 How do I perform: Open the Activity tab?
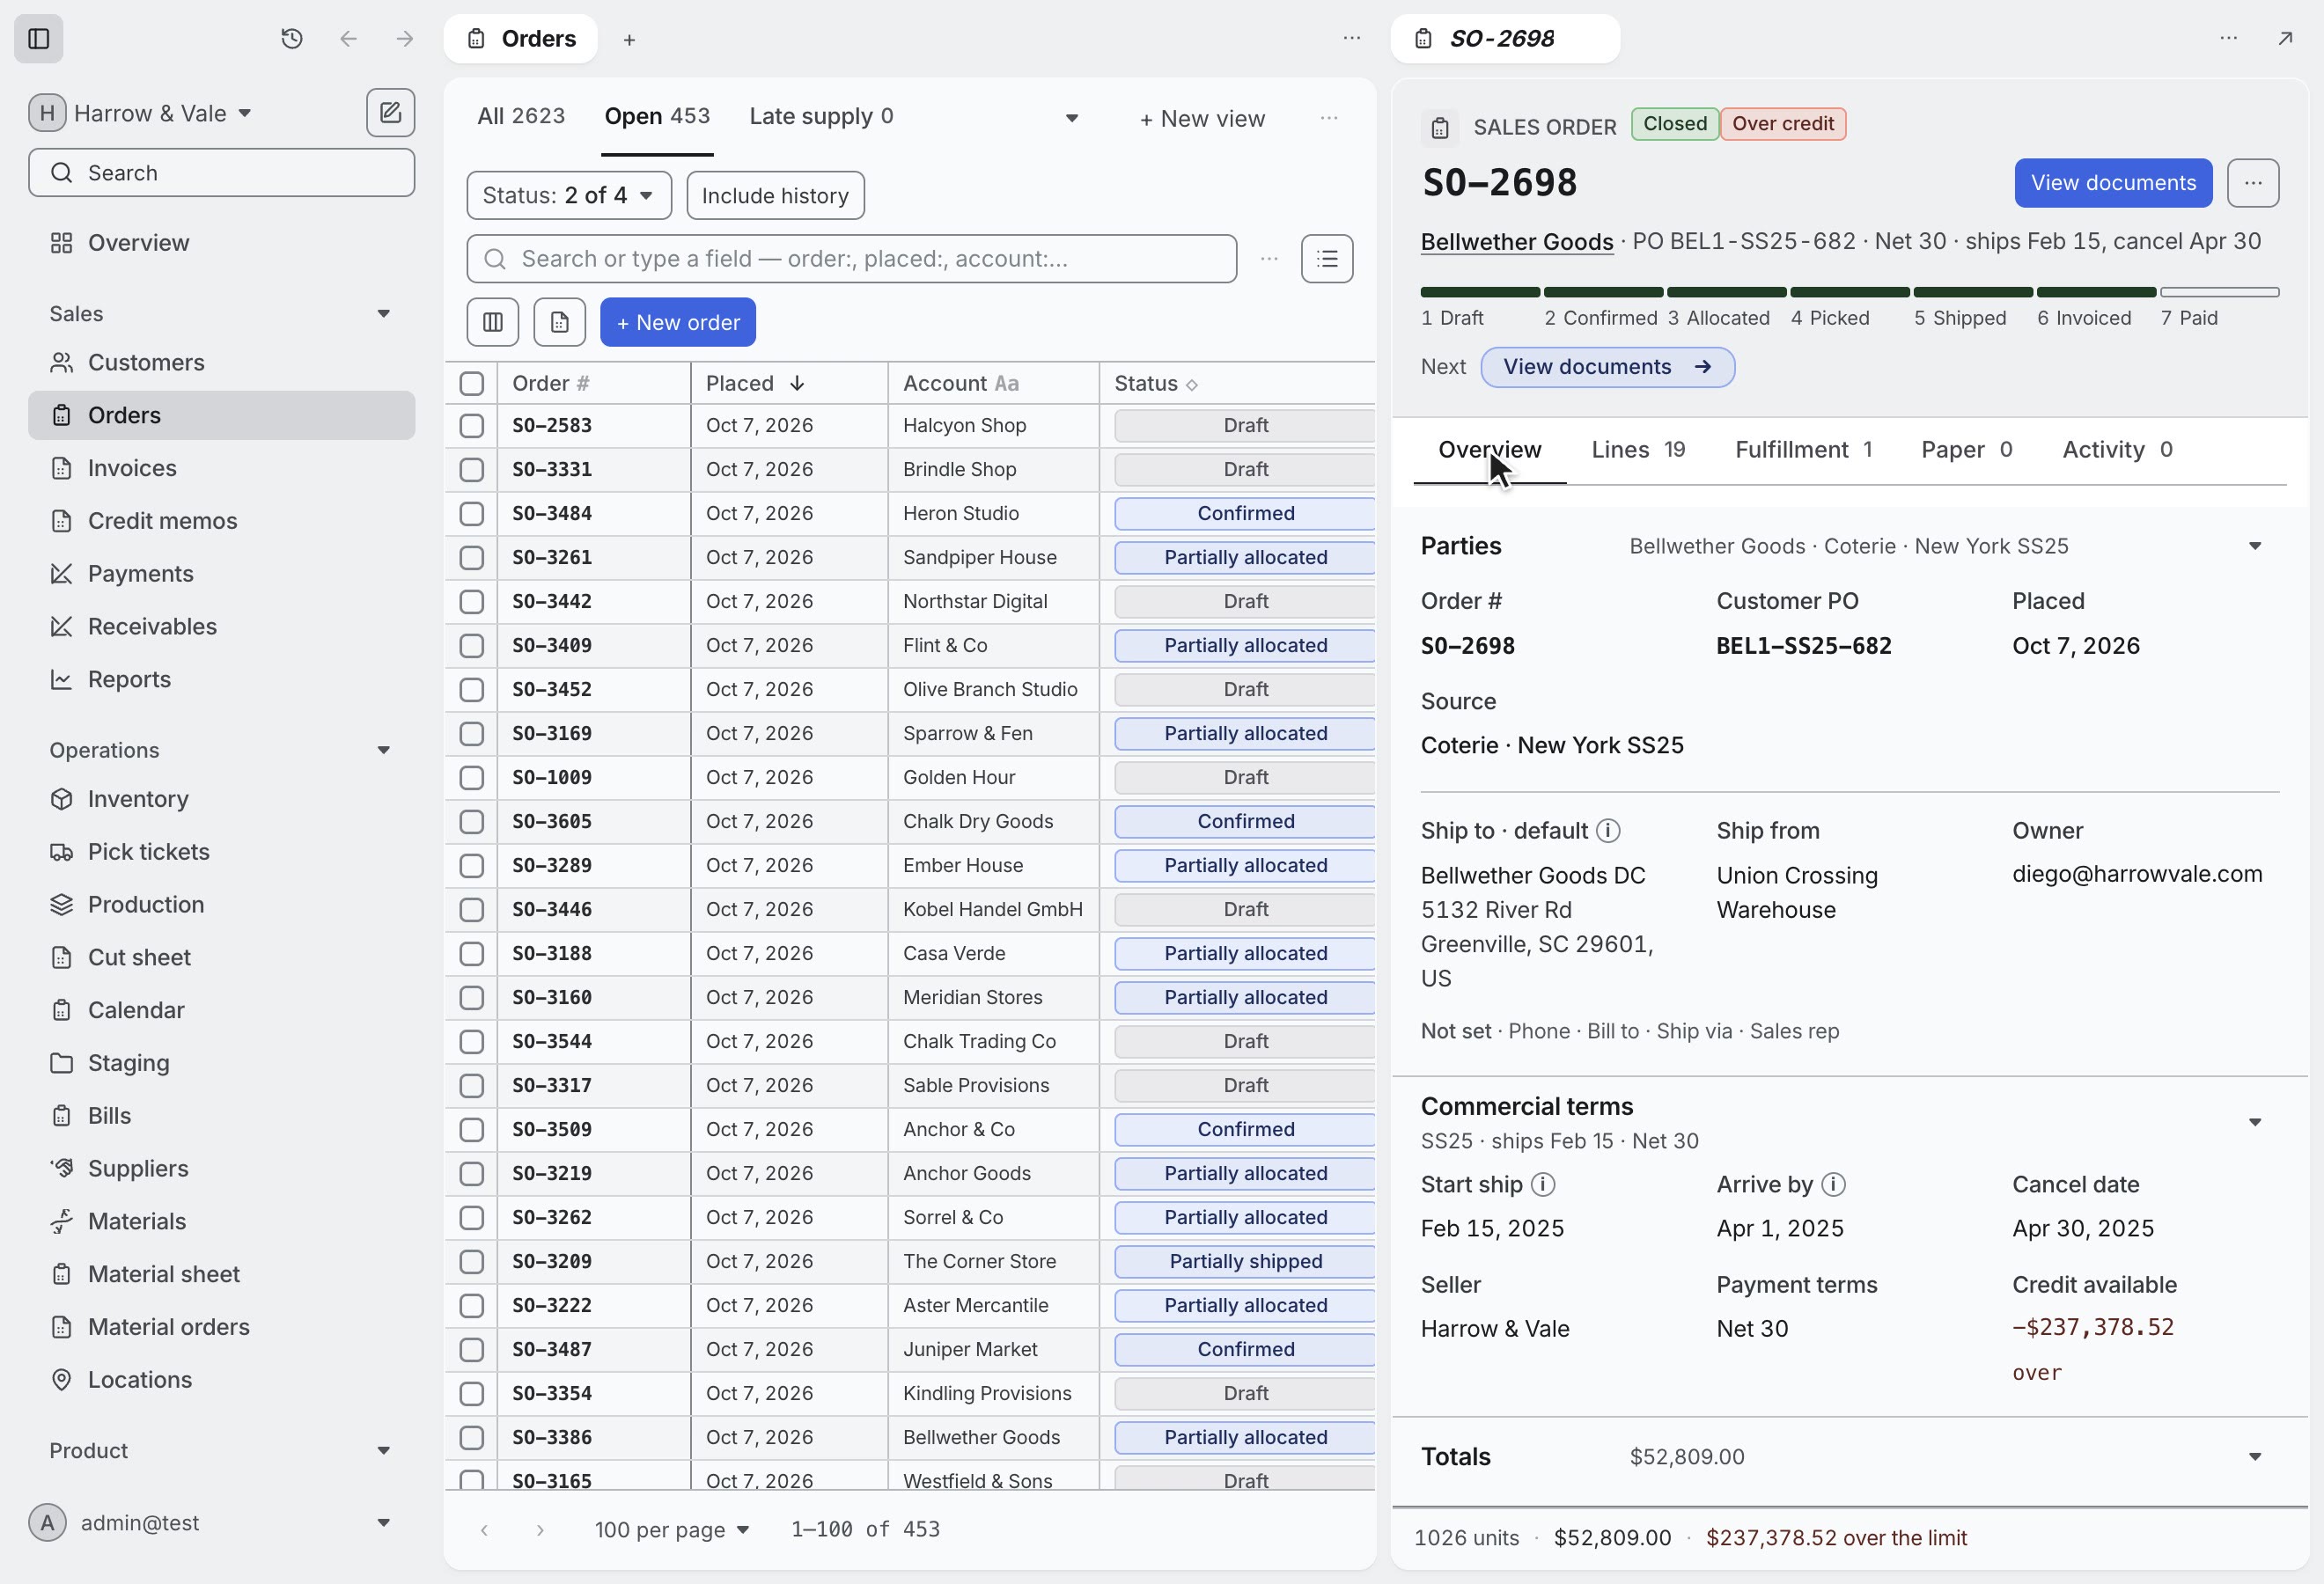pos(2116,450)
